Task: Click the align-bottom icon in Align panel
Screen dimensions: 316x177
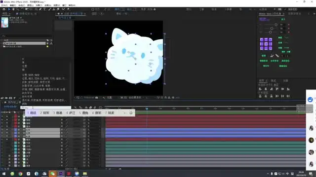Action: pos(288,89)
